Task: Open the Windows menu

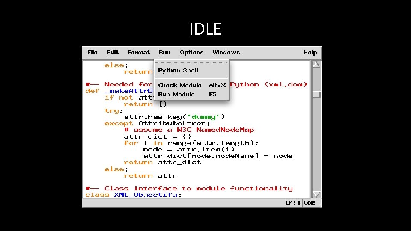Action: pyautogui.click(x=226, y=52)
